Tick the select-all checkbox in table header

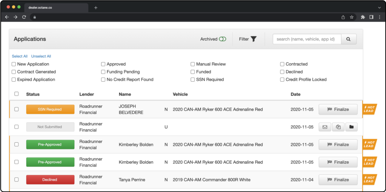click(16, 94)
